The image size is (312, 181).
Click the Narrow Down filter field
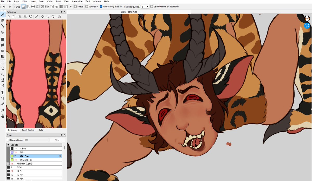click(x=36, y=140)
